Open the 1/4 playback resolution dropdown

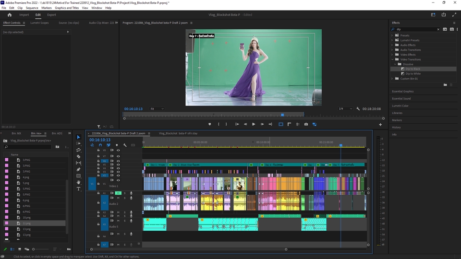pyautogui.click(x=345, y=109)
